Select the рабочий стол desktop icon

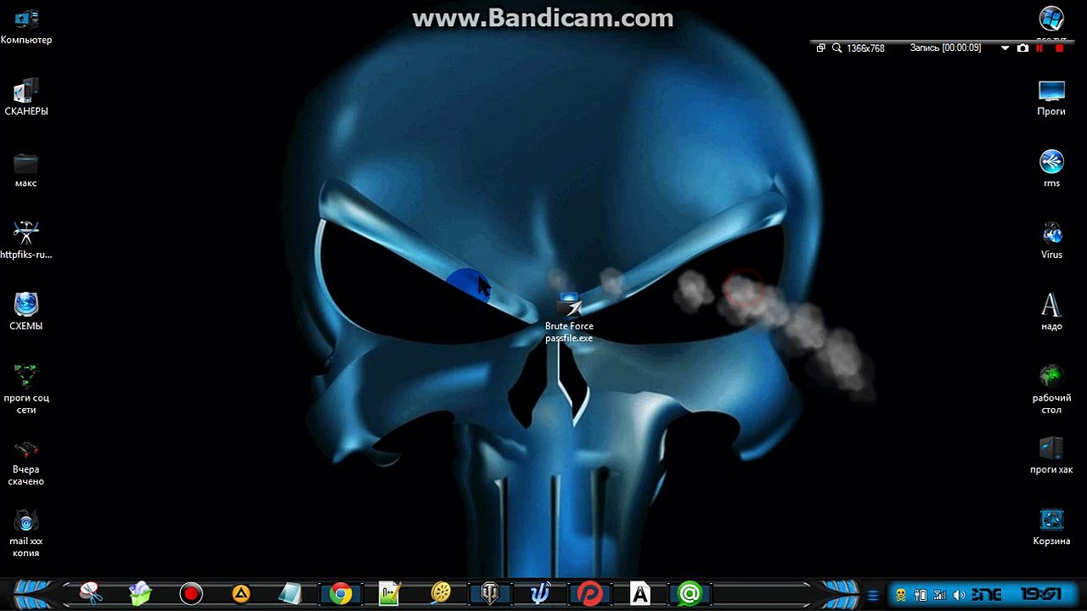1051,389
